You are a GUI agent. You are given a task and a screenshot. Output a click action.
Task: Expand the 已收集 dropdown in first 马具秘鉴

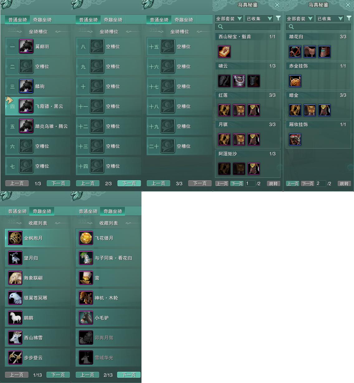pyautogui.click(x=259, y=19)
